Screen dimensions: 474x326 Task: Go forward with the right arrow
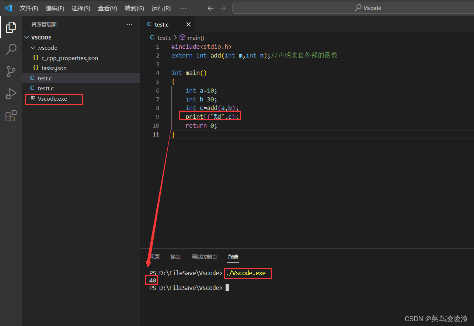[223, 8]
